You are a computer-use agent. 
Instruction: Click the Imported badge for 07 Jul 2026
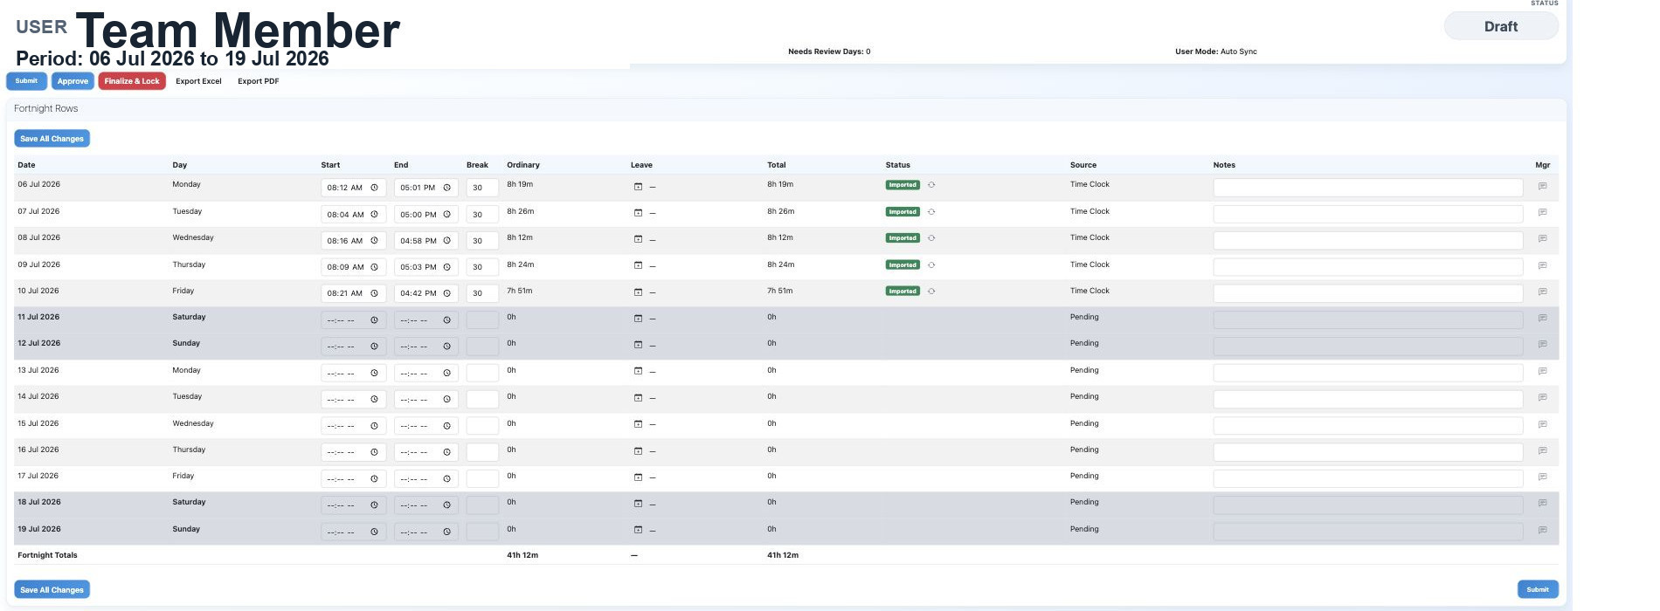903,212
